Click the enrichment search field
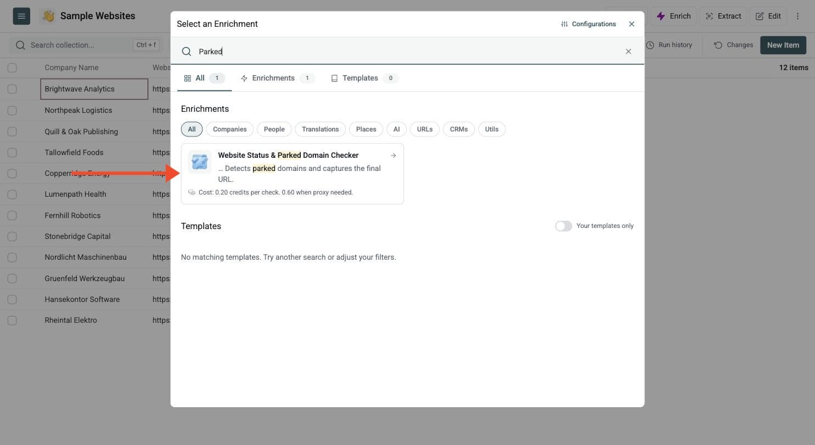This screenshot has width=815, height=445. pyautogui.click(x=407, y=52)
